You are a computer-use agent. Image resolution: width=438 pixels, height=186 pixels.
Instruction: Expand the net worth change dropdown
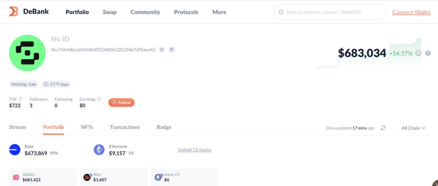(419, 53)
